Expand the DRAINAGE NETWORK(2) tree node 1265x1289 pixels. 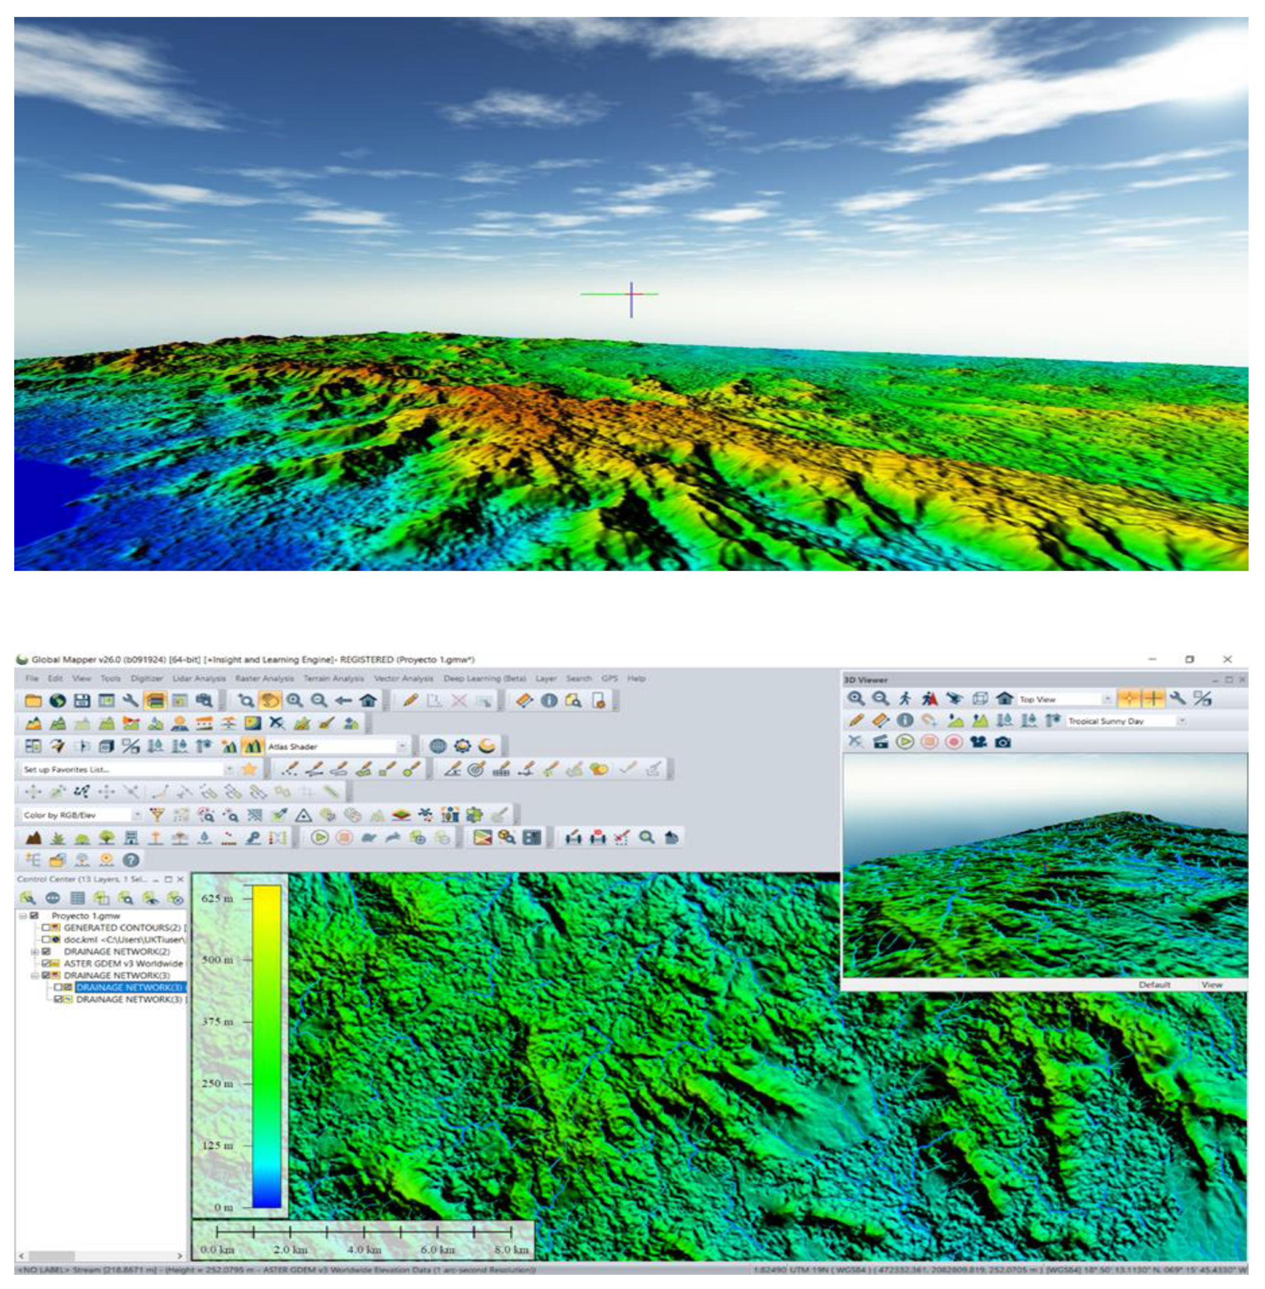tap(34, 952)
